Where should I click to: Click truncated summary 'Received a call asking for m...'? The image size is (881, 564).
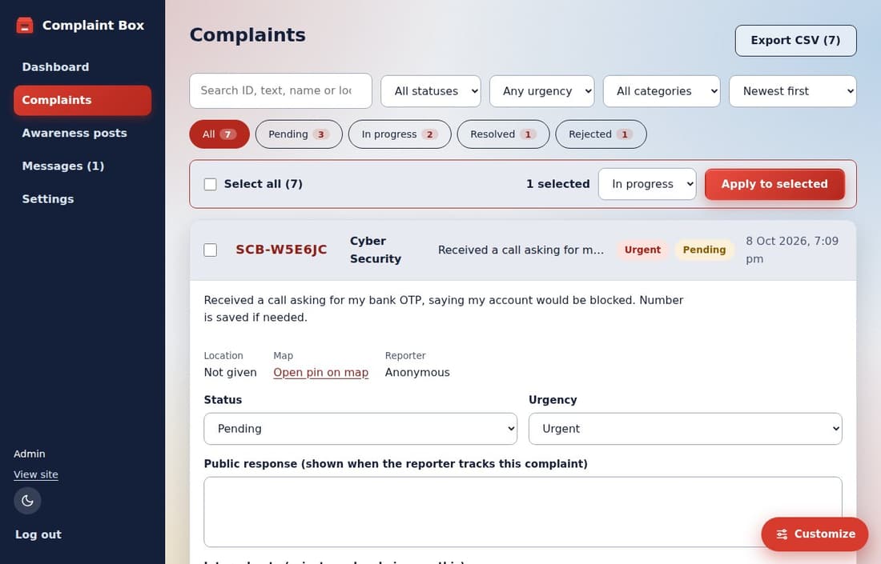click(521, 250)
